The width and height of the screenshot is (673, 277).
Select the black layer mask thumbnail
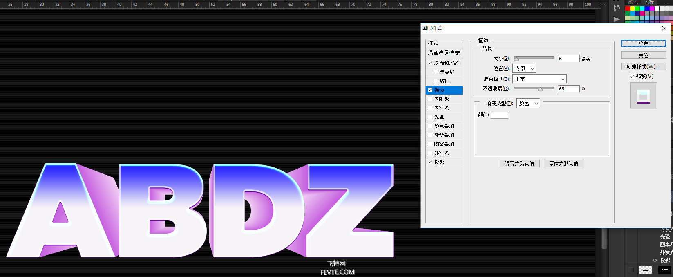point(665,270)
